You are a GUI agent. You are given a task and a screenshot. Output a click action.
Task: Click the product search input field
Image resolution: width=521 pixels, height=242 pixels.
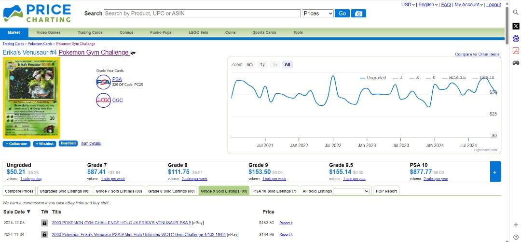[202, 14]
